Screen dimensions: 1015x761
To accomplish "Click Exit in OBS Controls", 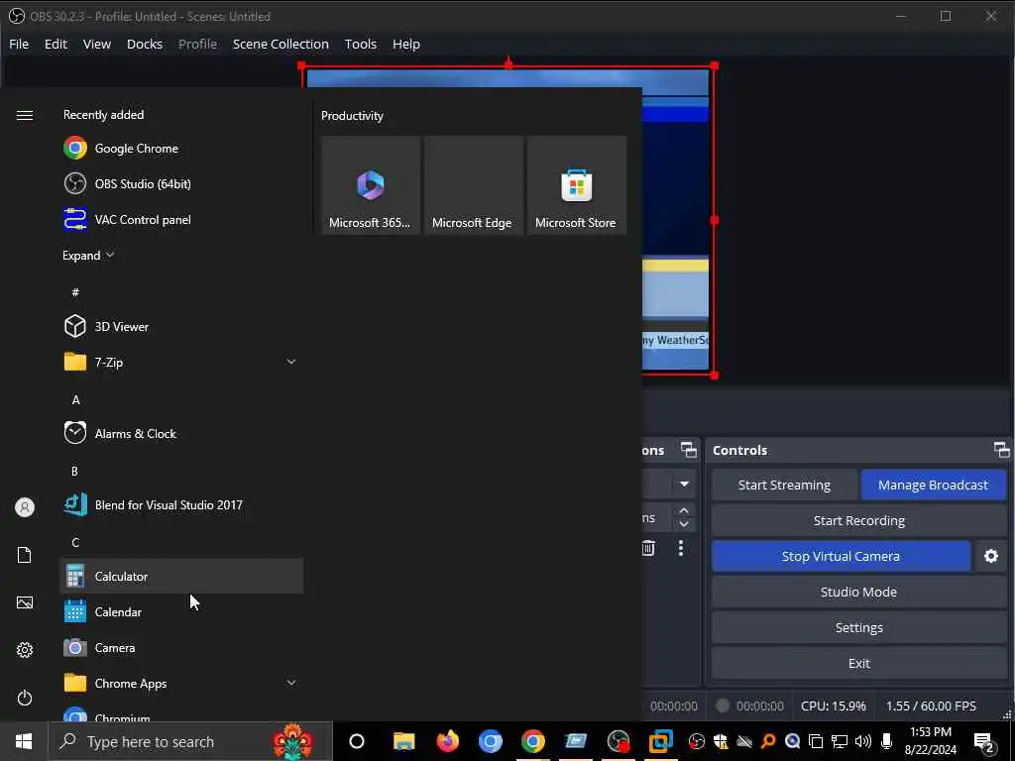I will click(x=859, y=663).
